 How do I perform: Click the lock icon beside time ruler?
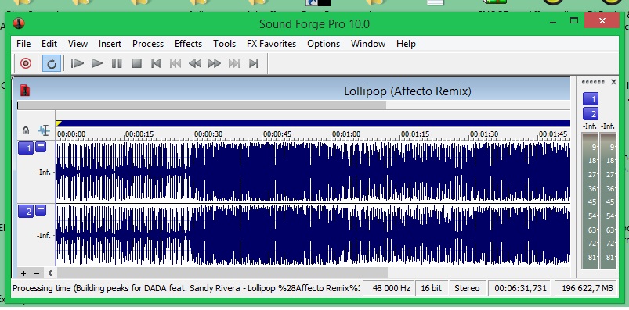point(26,130)
